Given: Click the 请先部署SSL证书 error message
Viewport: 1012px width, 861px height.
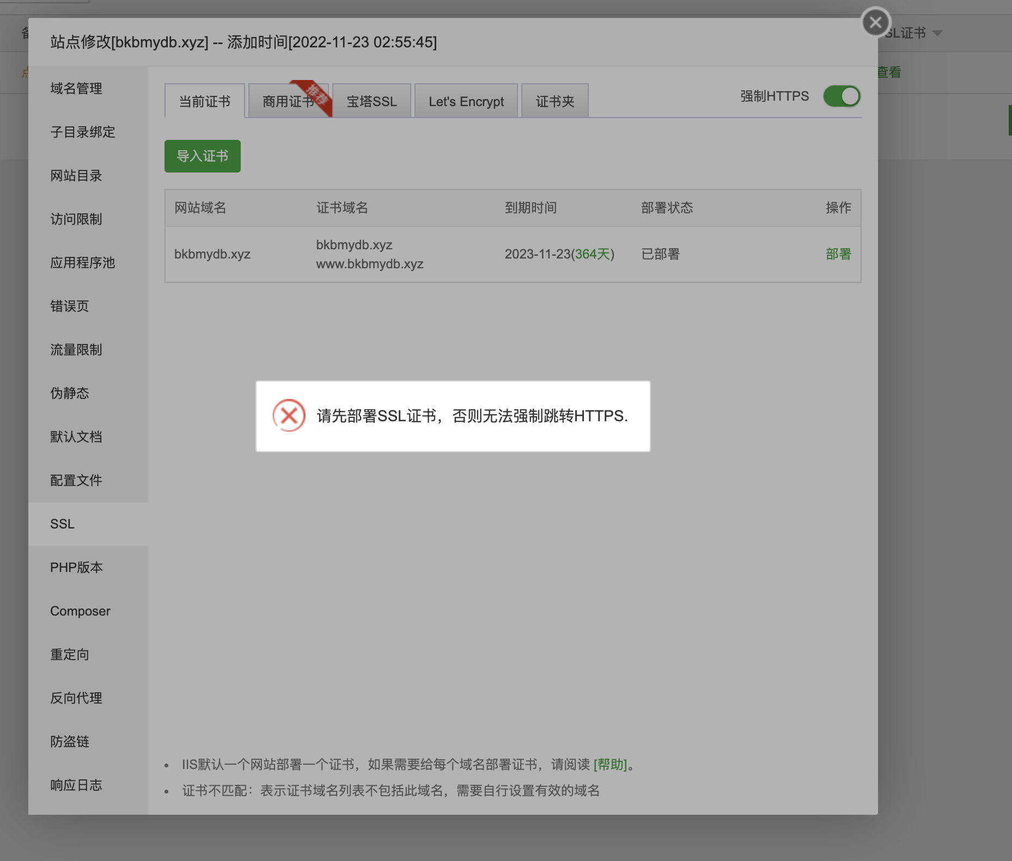Looking at the screenshot, I should coord(472,416).
